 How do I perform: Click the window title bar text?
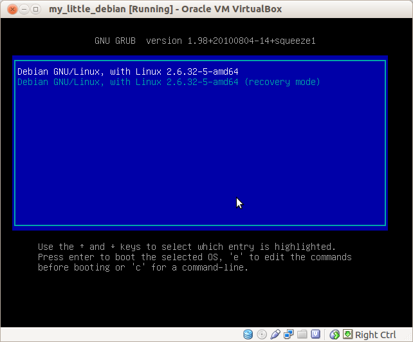(165, 9)
